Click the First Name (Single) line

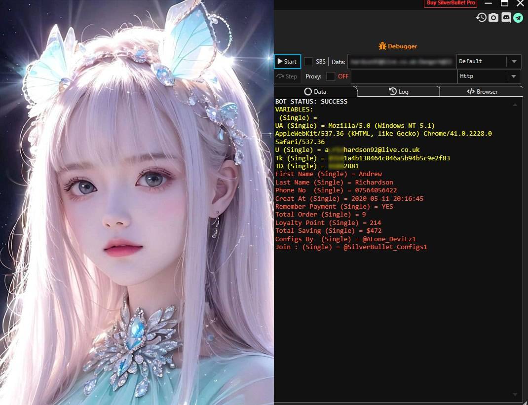click(x=329, y=174)
